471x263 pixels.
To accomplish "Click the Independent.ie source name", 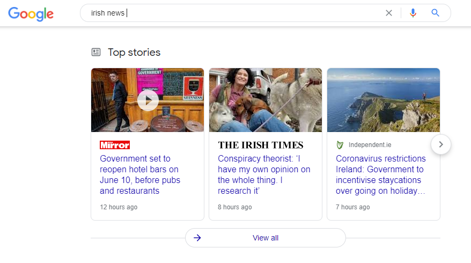I will coord(369,145).
